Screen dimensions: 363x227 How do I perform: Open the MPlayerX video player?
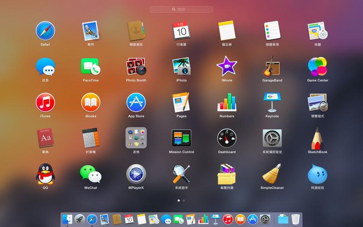click(x=136, y=174)
